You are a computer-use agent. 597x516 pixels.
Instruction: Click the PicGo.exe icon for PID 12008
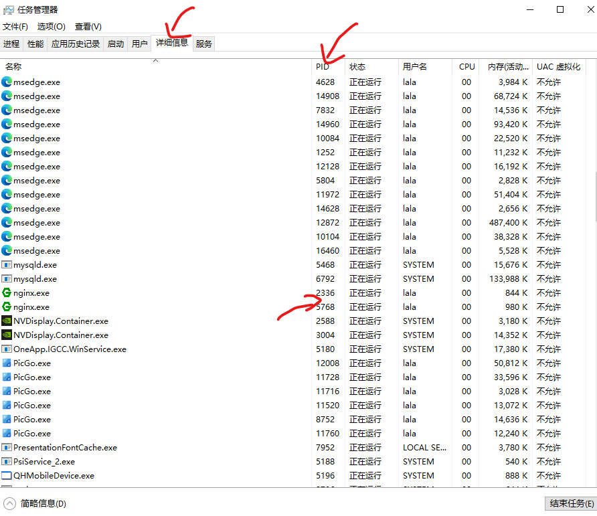pyautogui.click(x=7, y=363)
